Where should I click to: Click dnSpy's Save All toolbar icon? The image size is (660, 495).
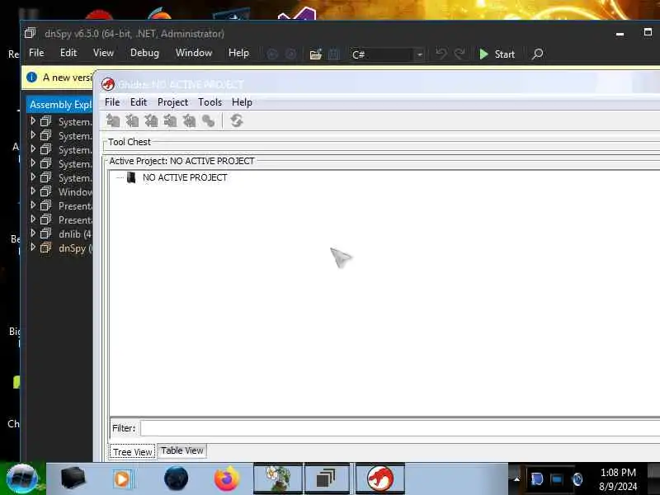click(334, 54)
